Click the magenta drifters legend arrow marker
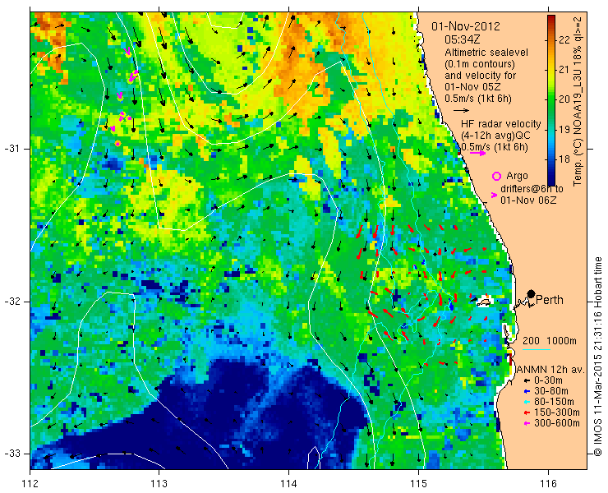Screen dimensions: 608x493 [x=494, y=195]
